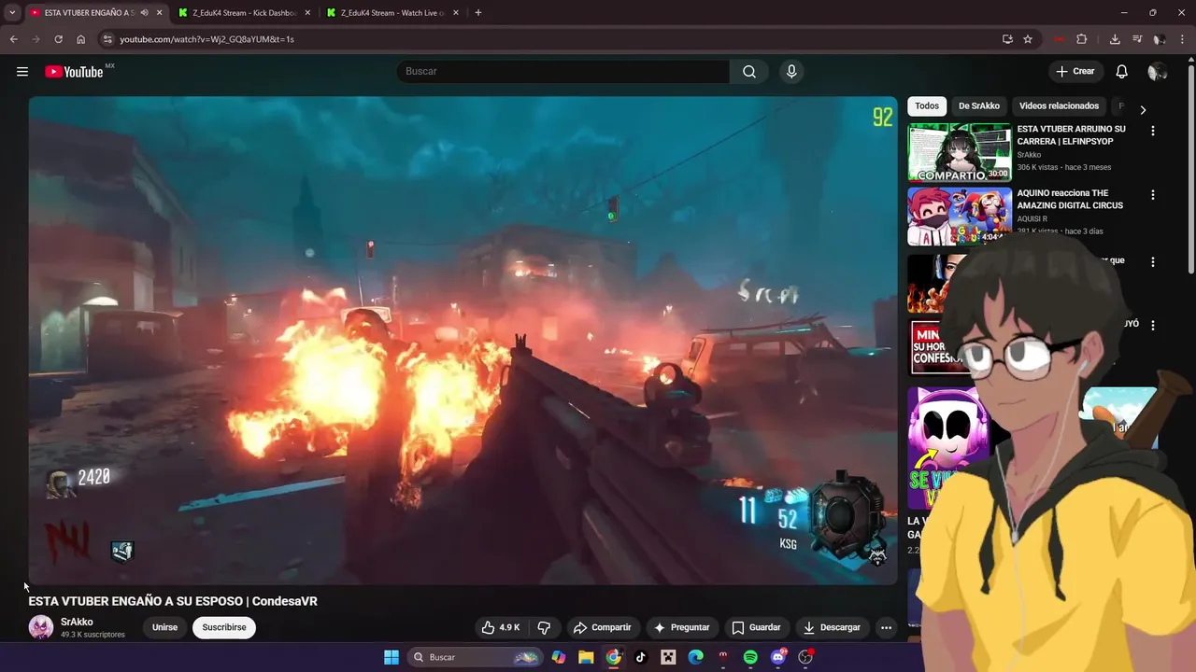The width and height of the screenshot is (1196, 672).
Task: Reload the page
Action: (58, 39)
